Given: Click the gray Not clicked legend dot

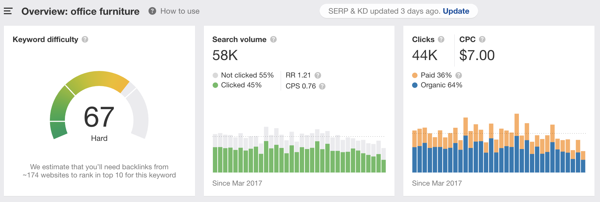Looking at the screenshot, I should pos(215,75).
